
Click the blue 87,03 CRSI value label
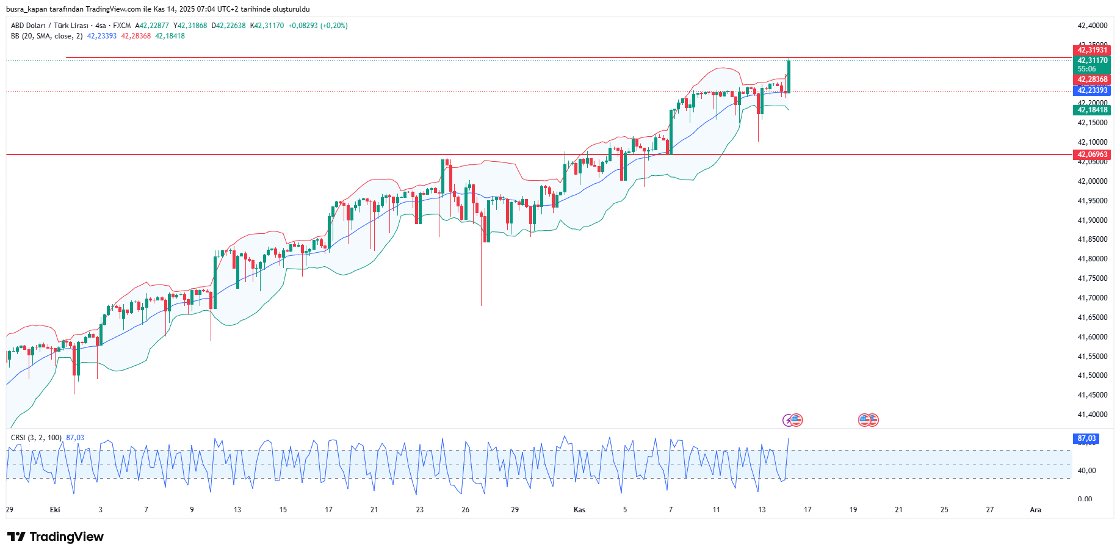(x=1086, y=438)
